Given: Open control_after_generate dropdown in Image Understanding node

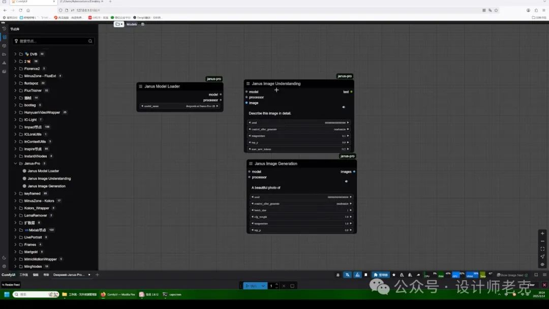Looking at the screenshot, I should 299,129.
